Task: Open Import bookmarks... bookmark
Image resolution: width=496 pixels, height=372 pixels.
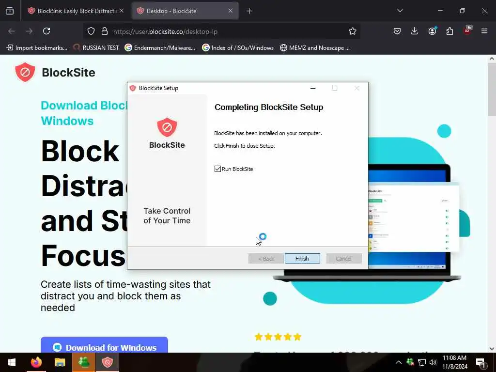Action: [x=37, y=48]
